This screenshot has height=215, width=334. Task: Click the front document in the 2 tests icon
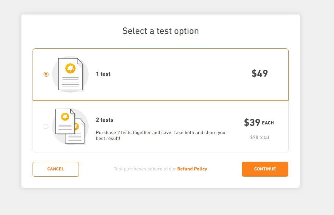tap(65, 121)
